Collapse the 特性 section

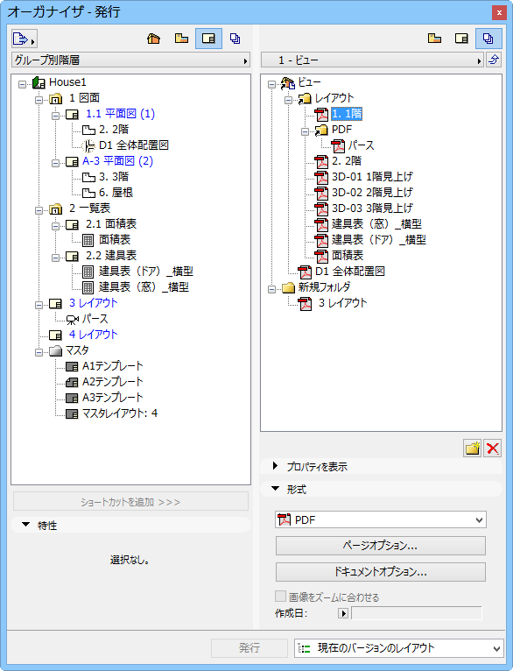pos(26,525)
